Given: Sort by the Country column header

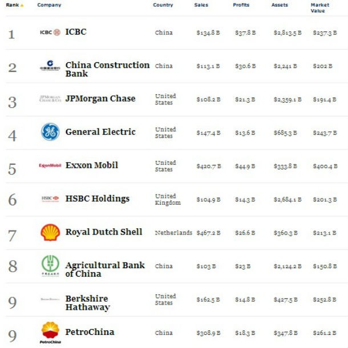Looking at the screenshot, I should click(163, 5).
